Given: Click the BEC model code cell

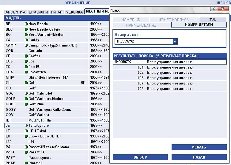Looking at the screenshot, I should coord(9,29).
